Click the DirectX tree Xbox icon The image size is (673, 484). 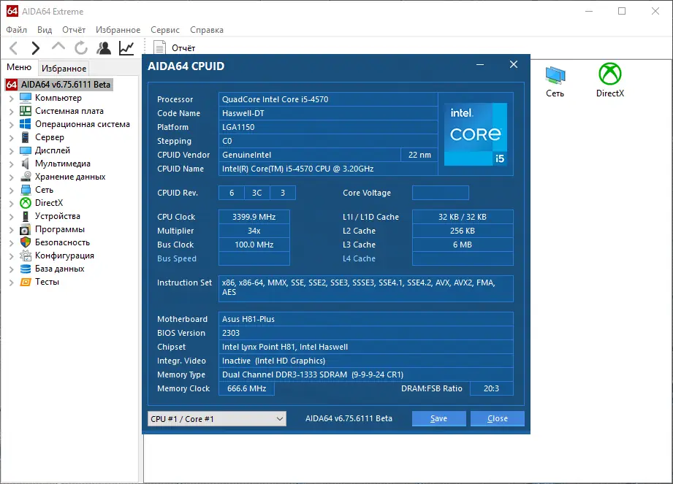(26, 203)
